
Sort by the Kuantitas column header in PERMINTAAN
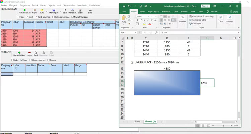(x=29, y=25)
